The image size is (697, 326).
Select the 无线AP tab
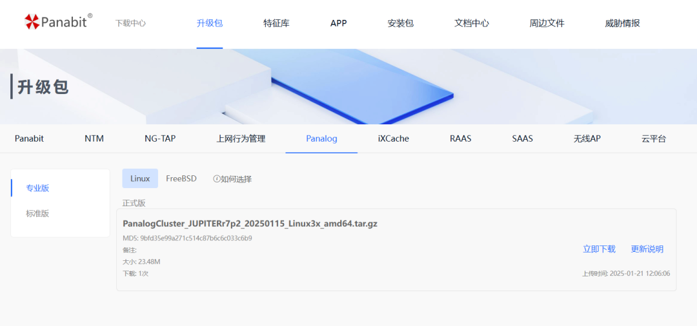587,139
